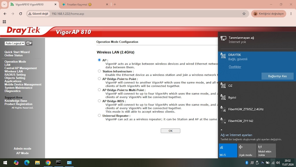Enable Uçak modu tile
The height and width of the screenshot is (167, 296).
247,150
